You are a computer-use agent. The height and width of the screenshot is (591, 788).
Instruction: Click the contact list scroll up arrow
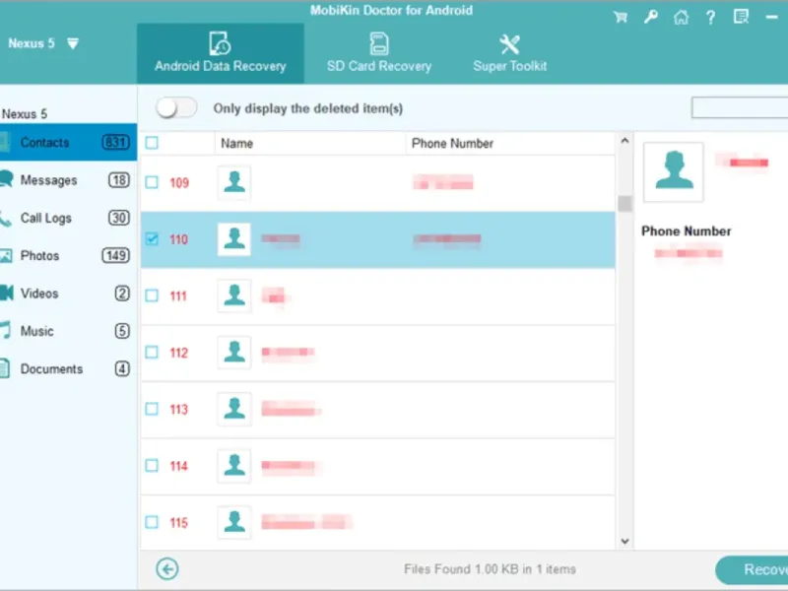point(624,141)
